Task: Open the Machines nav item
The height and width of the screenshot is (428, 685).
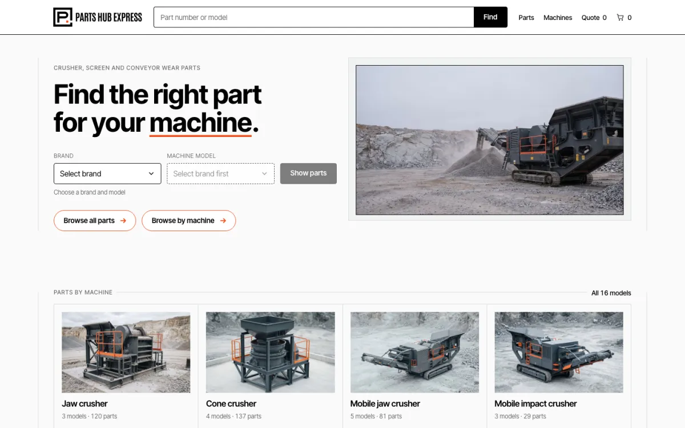Action: 558,18
